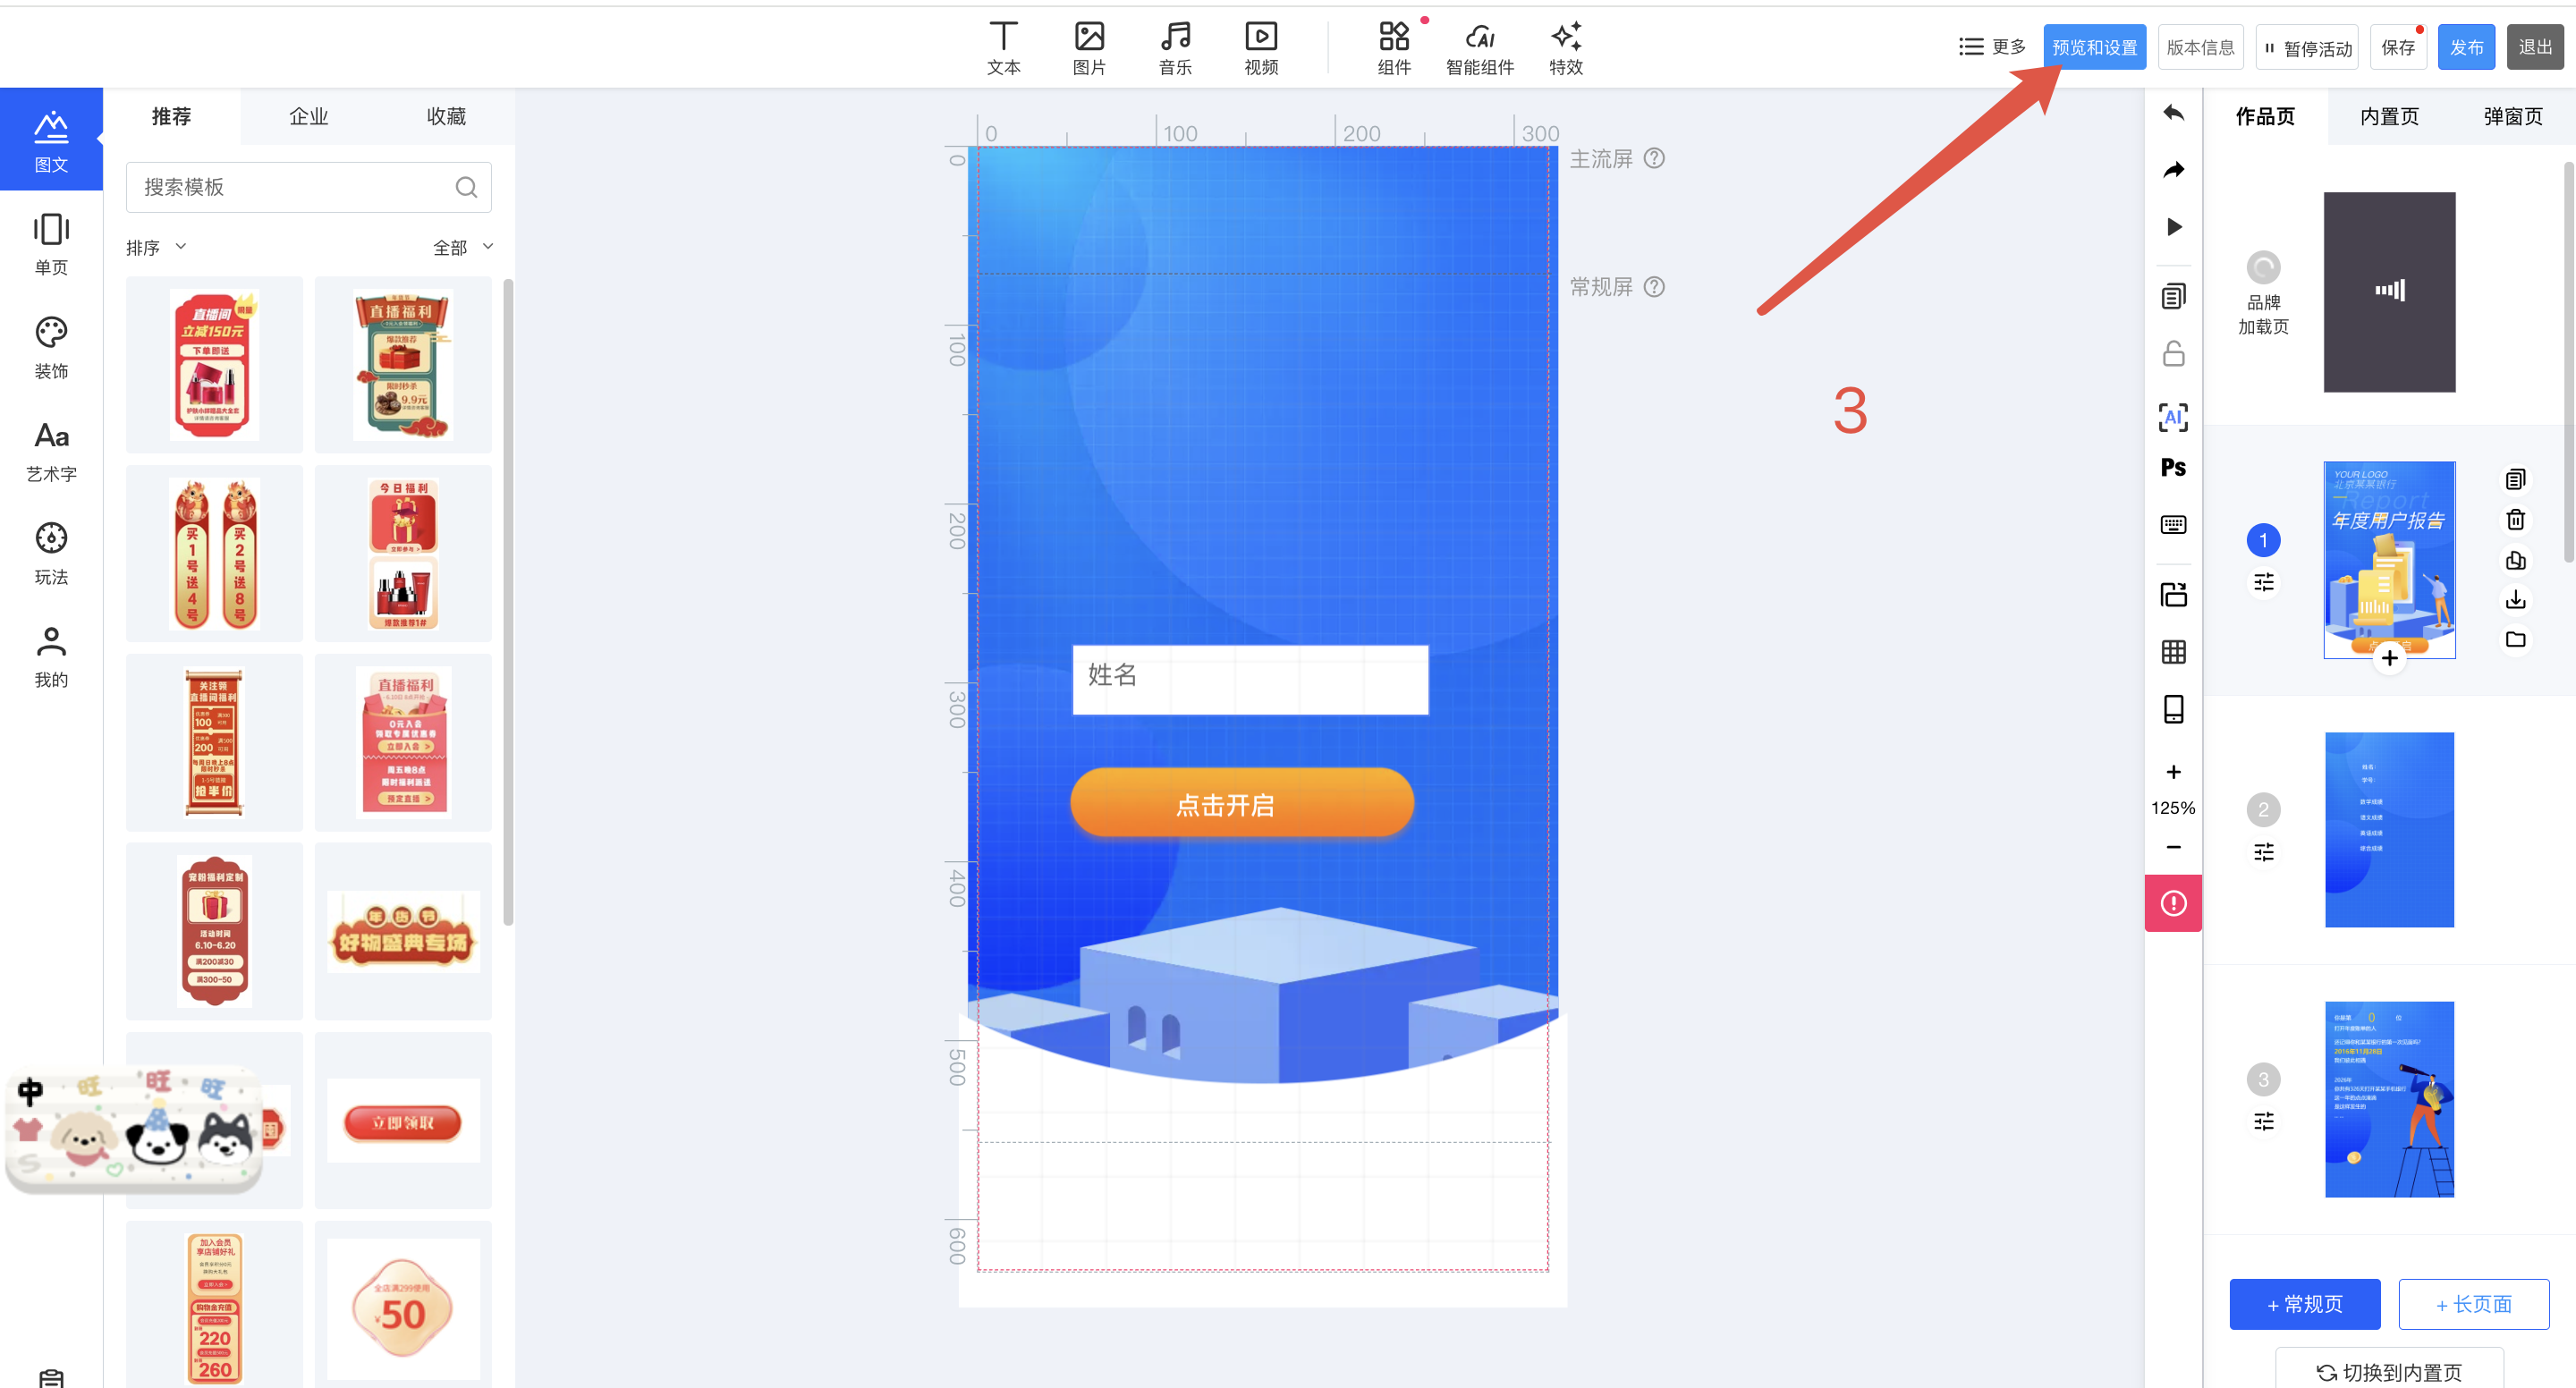Image resolution: width=2576 pixels, height=1388 pixels.
Task: Delete page 1 with trash icon
Action: tap(2515, 520)
